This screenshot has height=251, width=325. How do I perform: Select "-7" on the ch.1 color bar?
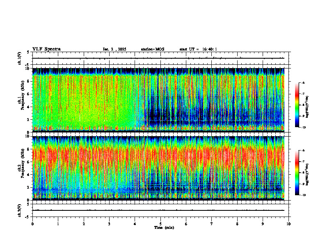click(303, 94)
